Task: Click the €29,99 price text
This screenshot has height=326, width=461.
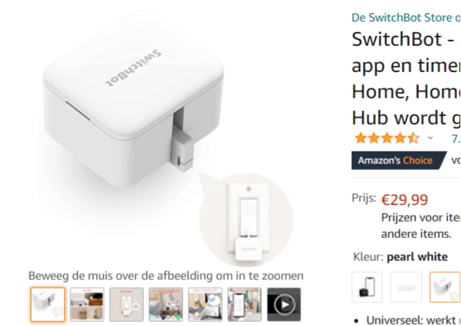Action: 405,199
